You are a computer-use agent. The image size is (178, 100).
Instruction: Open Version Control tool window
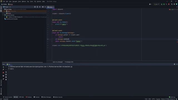[x=8, y=97]
